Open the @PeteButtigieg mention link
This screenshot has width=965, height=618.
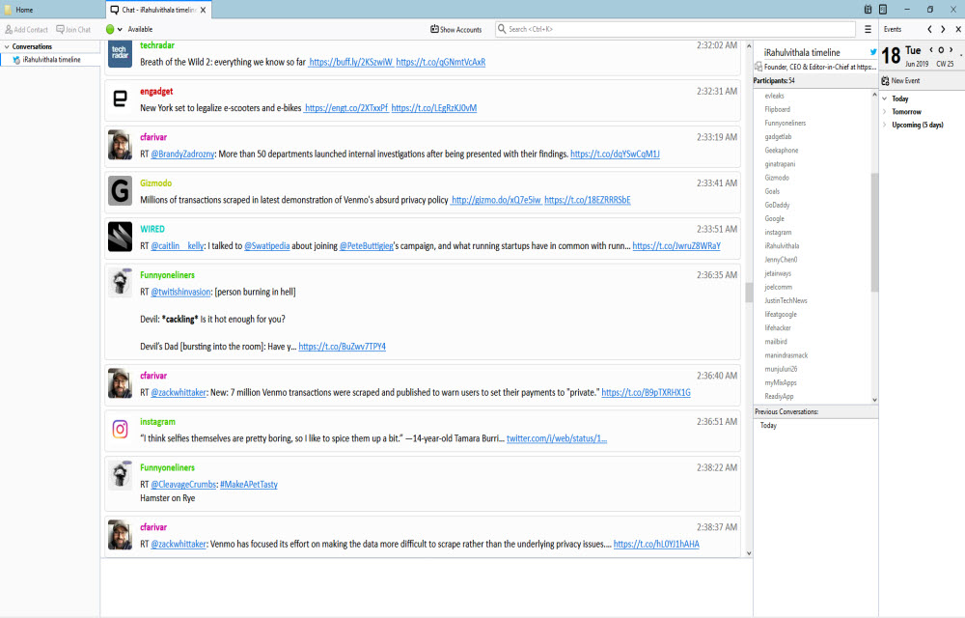366,246
